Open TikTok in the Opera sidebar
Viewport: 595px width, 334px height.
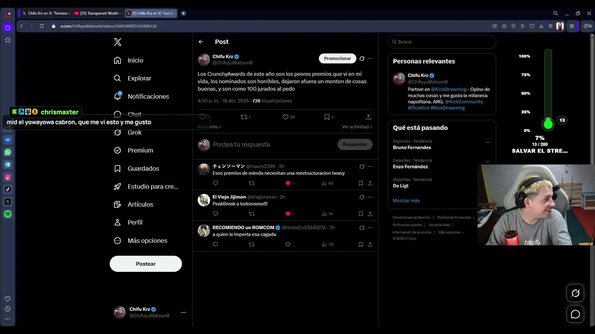pyautogui.click(x=8, y=189)
